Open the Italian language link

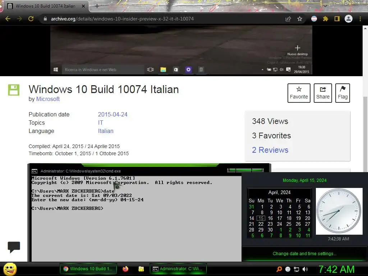click(106, 131)
